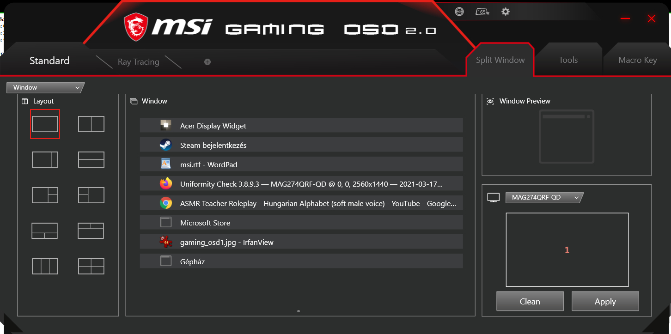The image size is (671, 334).
Task: Open the Tools tab
Action: 568,60
